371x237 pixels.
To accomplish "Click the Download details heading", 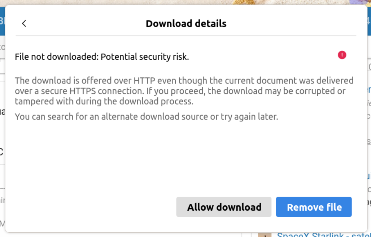I will point(186,24).
